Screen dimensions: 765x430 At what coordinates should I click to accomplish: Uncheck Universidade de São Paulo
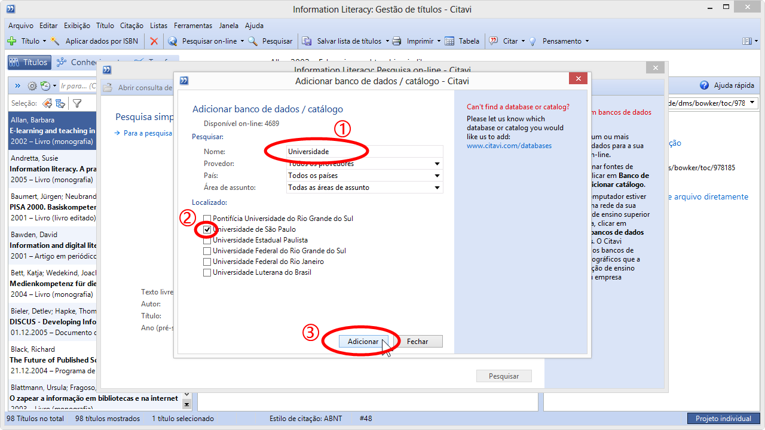[207, 229]
